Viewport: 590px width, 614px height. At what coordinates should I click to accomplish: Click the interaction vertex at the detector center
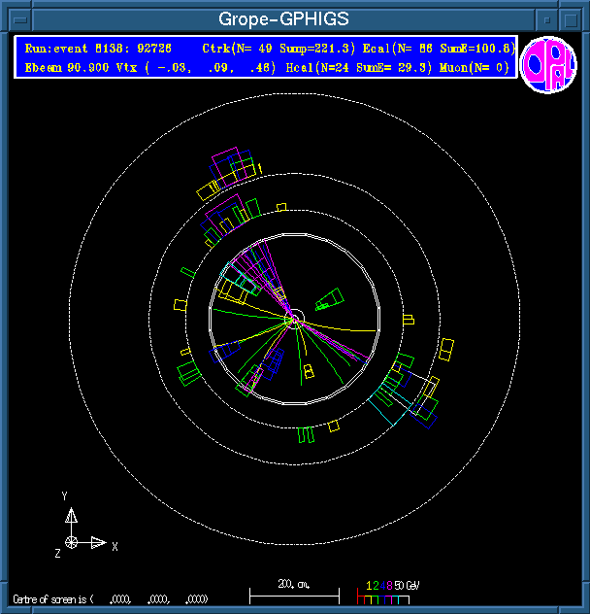pos(294,319)
